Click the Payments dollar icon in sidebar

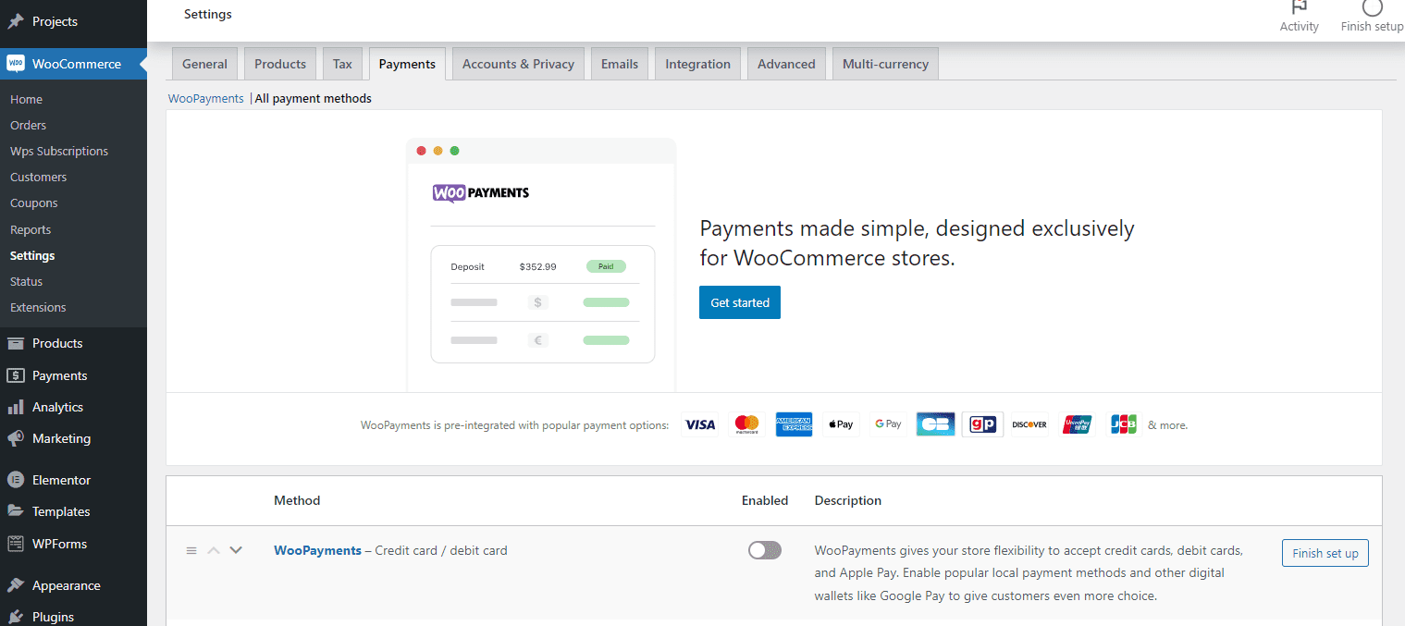tap(16, 375)
